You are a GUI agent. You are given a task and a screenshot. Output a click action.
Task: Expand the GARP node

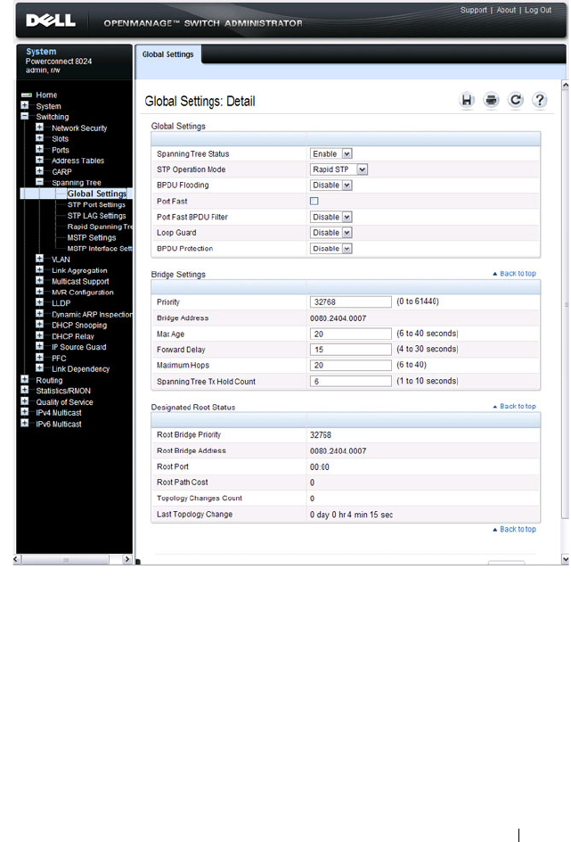tap(40, 170)
